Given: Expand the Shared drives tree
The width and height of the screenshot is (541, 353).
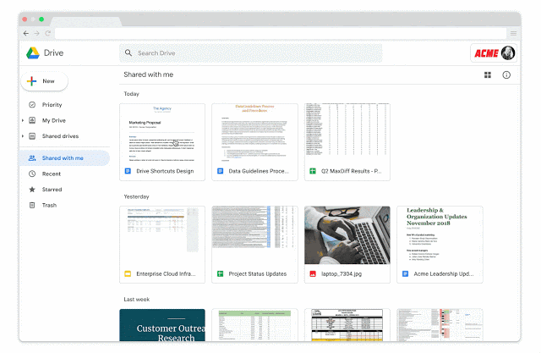Looking at the screenshot, I should (x=23, y=136).
